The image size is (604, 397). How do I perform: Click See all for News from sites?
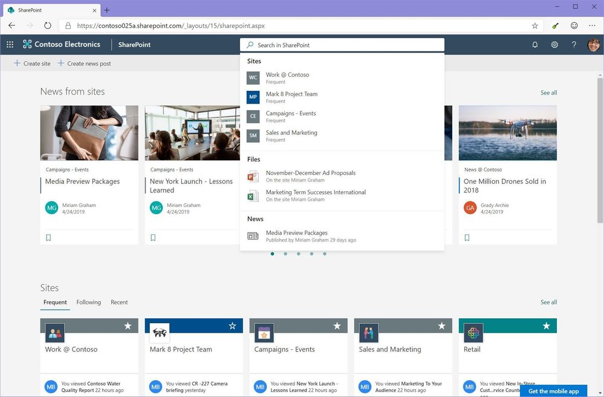coord(548,93)
